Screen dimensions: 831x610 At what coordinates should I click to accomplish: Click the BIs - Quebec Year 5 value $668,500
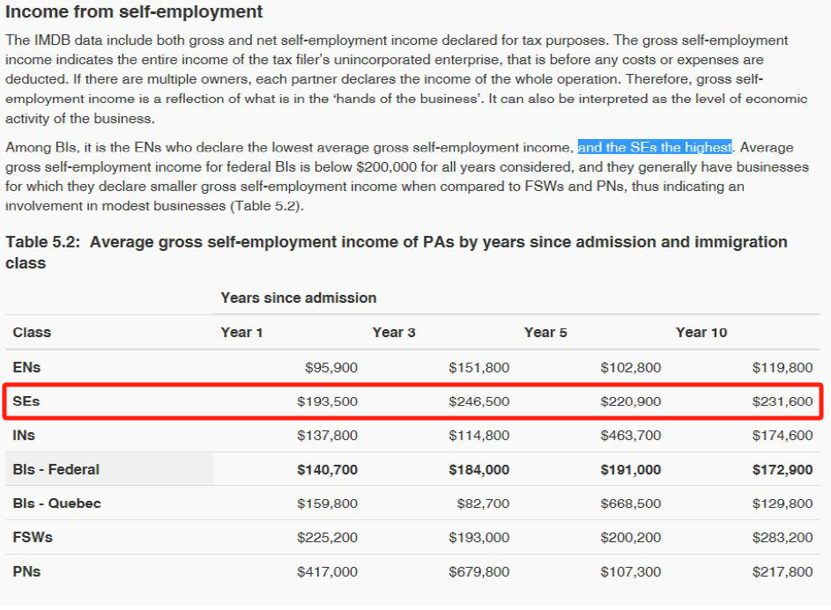click(x=630, y=503)
